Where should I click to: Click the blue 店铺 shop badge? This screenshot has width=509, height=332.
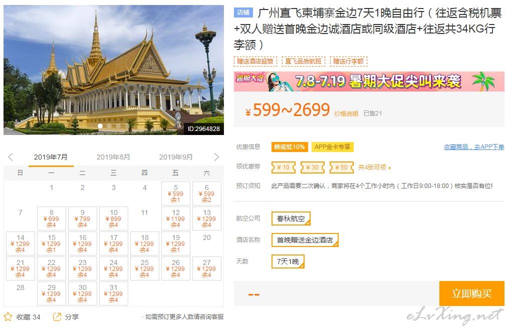tap(243, 12)
